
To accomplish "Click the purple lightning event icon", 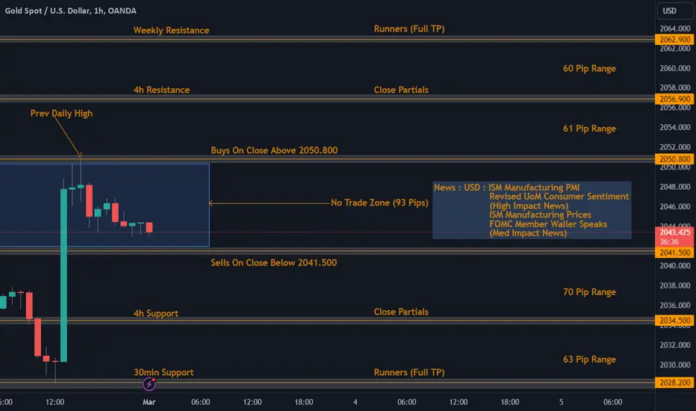I will click(149, 384).
